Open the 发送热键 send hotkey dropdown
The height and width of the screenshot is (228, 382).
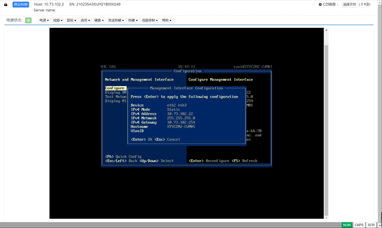pos(116,20)
